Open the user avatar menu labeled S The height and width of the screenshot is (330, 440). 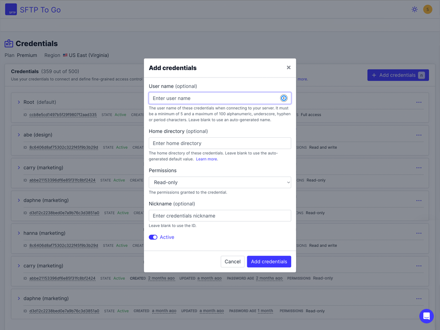(x=427, y=9)
